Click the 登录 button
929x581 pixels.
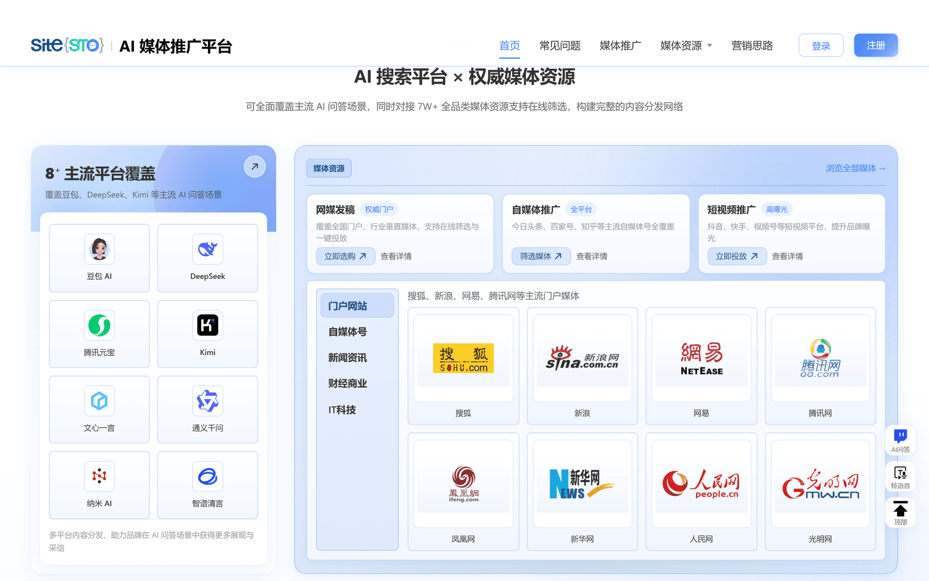point(821,46)
